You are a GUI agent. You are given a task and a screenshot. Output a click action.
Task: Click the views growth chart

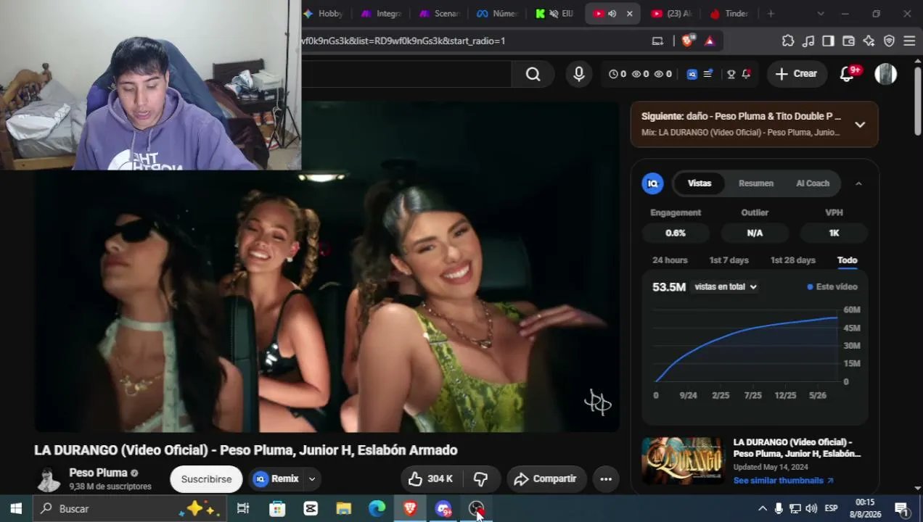coord(746,346)
